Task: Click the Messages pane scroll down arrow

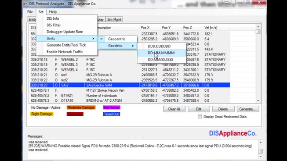Action: 261,157
